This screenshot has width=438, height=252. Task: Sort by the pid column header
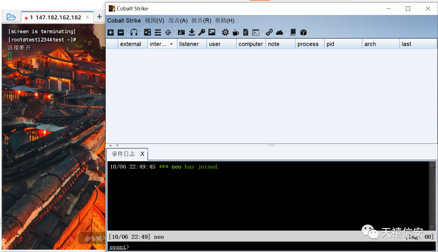tap(343, 44)
